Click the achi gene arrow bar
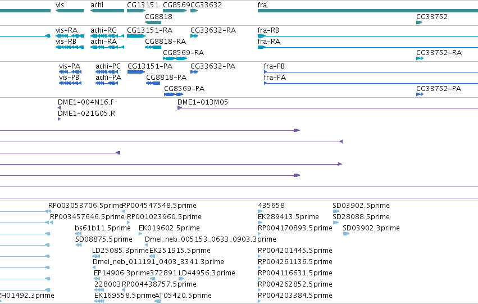 click(x=107, y=11)
